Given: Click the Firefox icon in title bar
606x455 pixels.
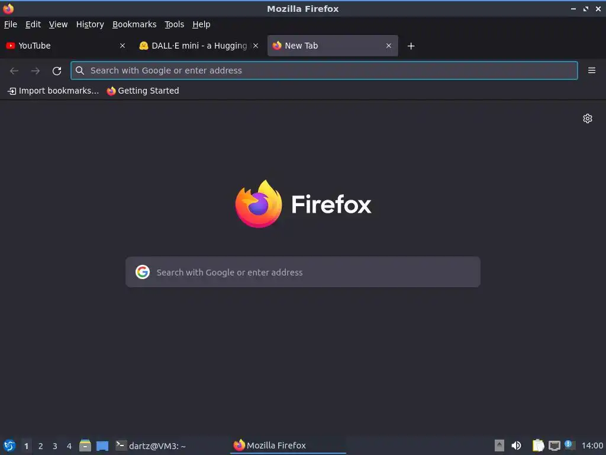Looking at the screenshot, I should [8, 9].
